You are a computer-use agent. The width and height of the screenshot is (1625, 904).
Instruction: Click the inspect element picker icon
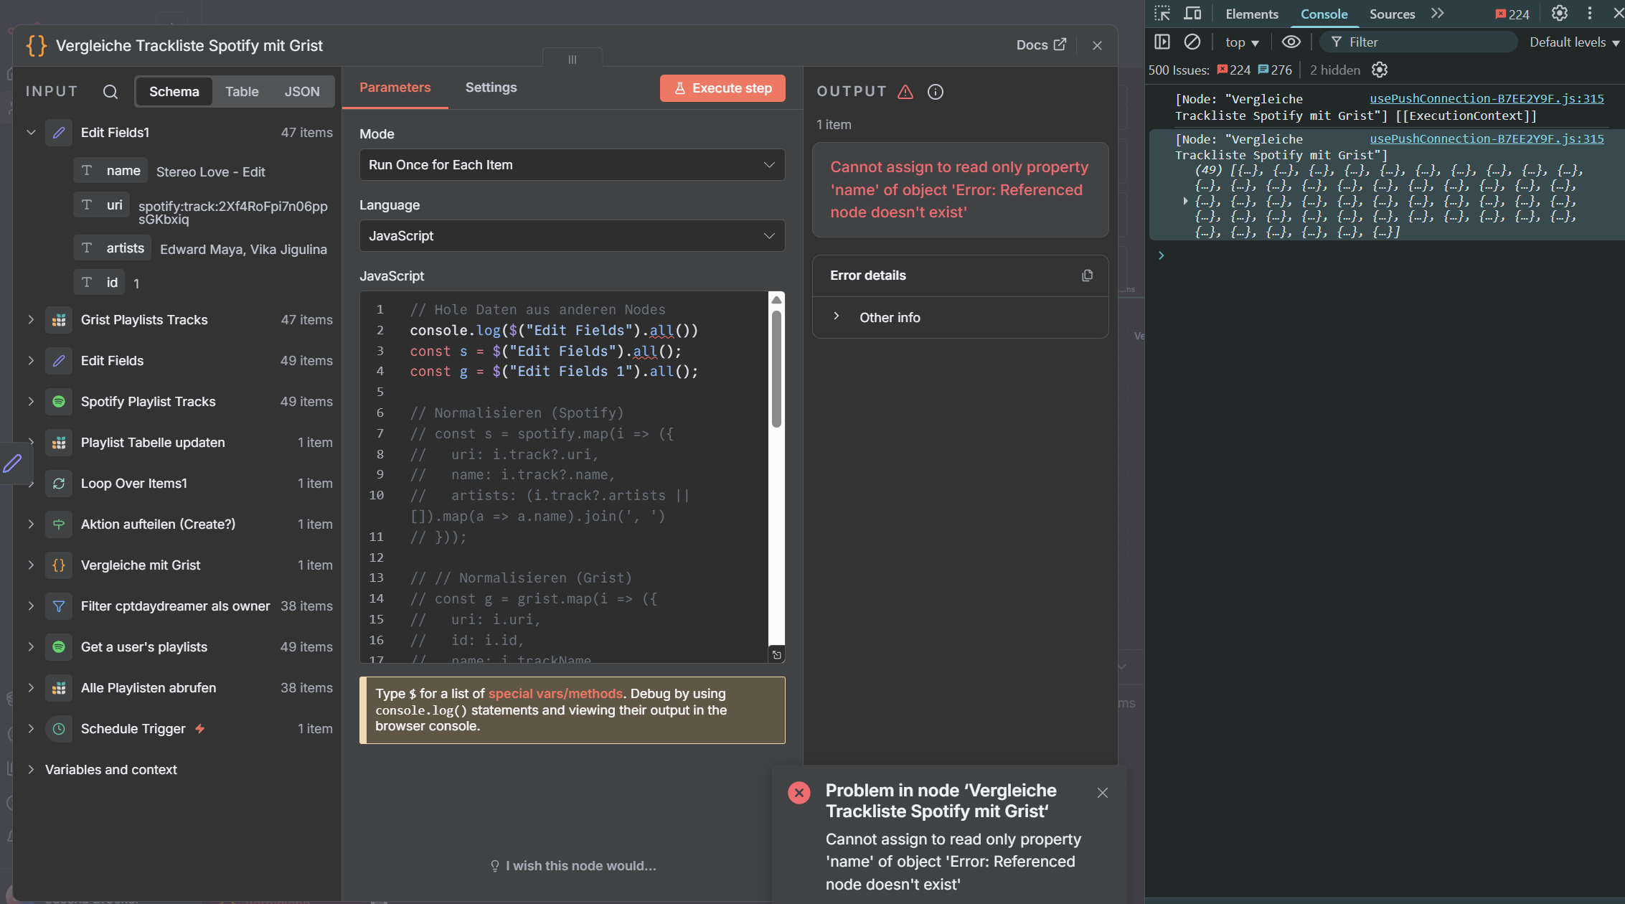1162,14
